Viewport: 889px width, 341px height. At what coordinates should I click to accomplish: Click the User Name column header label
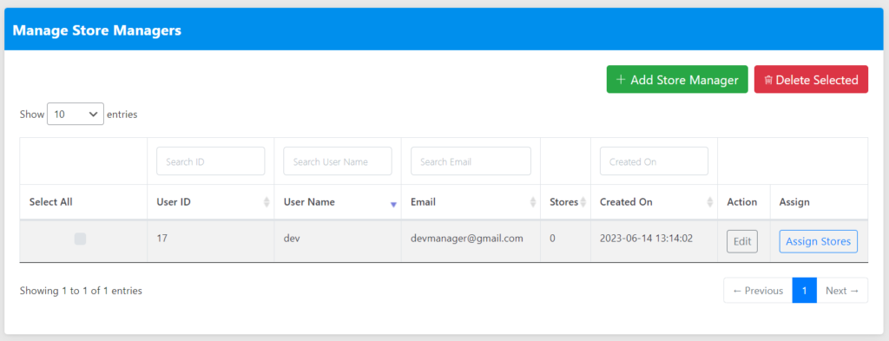pyautogui.click(x=309, y=201)
